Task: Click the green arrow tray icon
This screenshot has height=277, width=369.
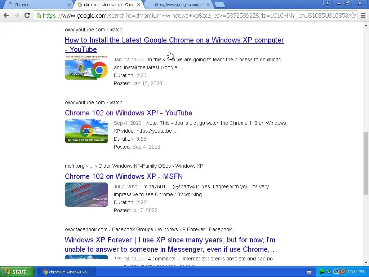Action: (x=322, y=272)
